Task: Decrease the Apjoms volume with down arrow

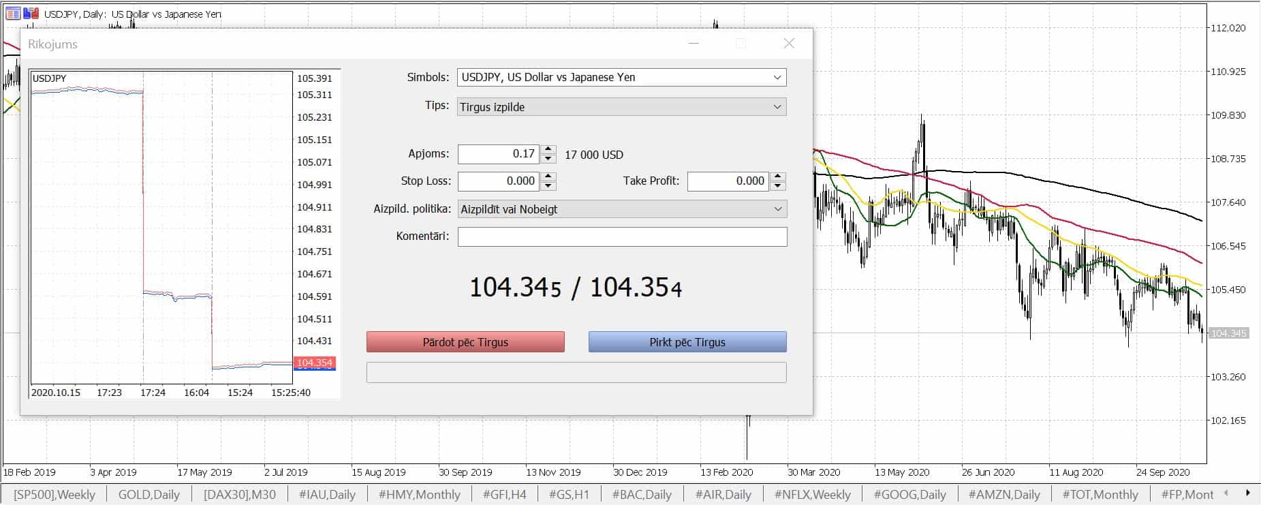Action: (548, 159)
